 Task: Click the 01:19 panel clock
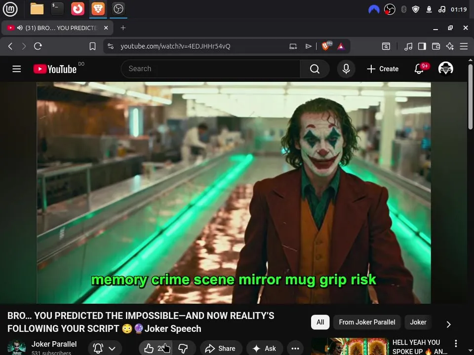459,9
